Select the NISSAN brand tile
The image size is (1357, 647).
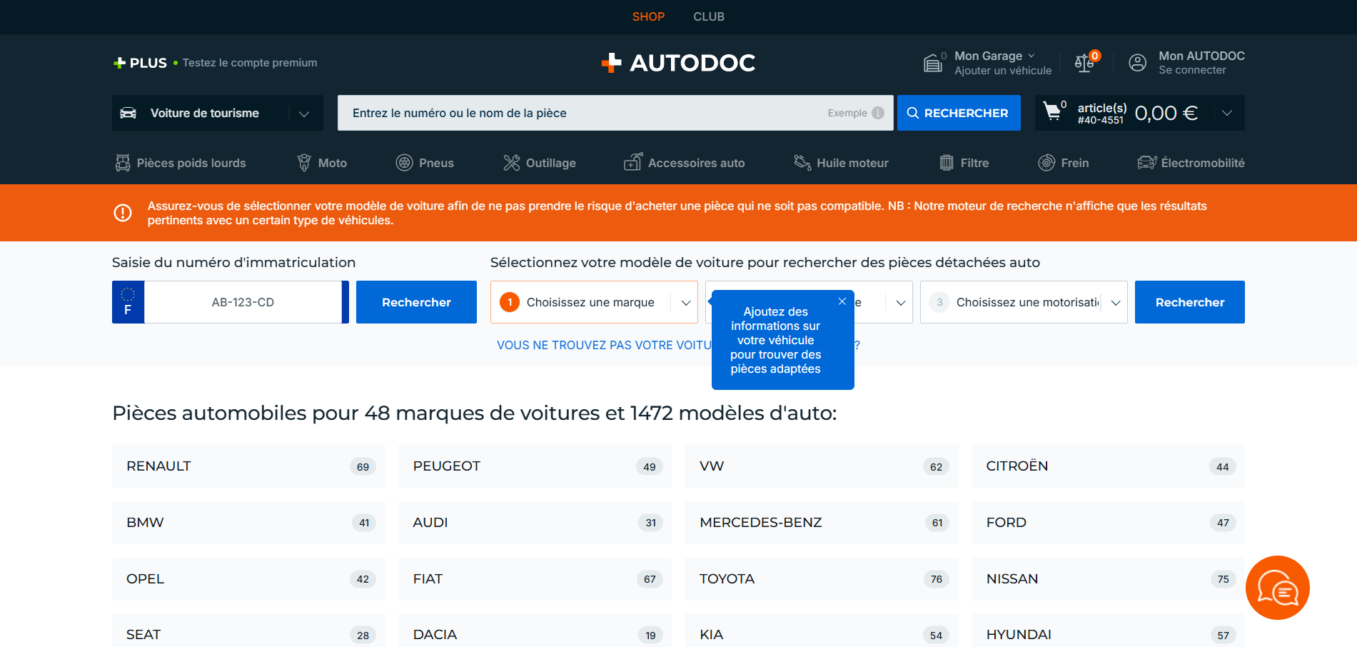point(1108,579)
